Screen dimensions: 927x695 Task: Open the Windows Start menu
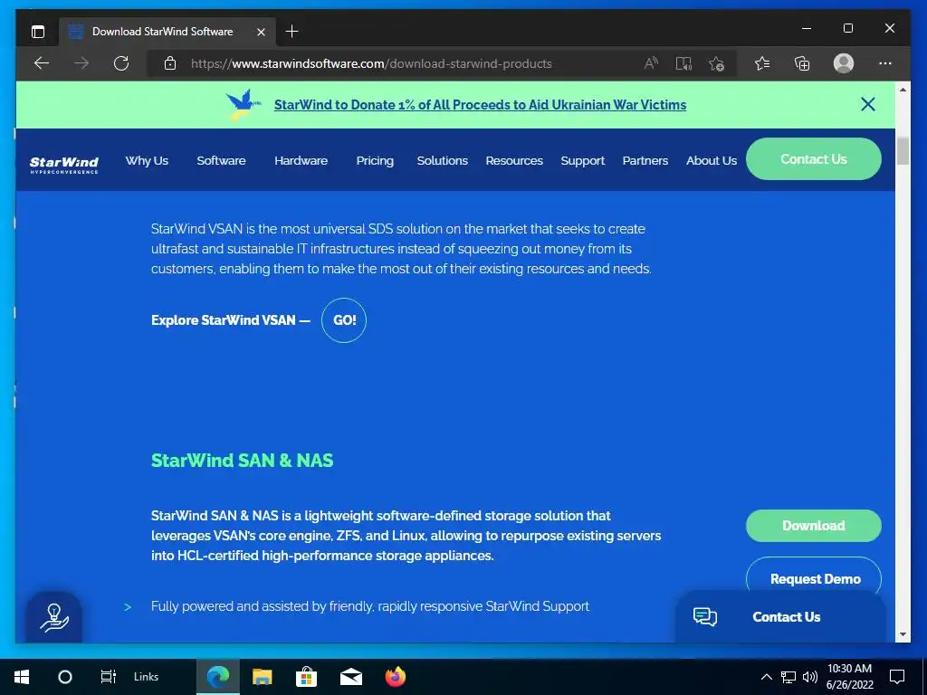pyautogui.click(x=22, y=677)
